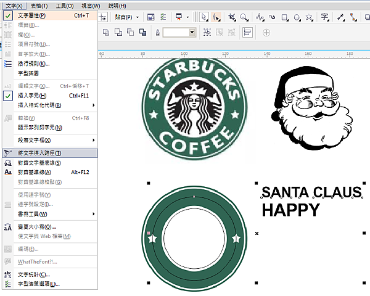Click the Back minus front icon

coord(142,32)
